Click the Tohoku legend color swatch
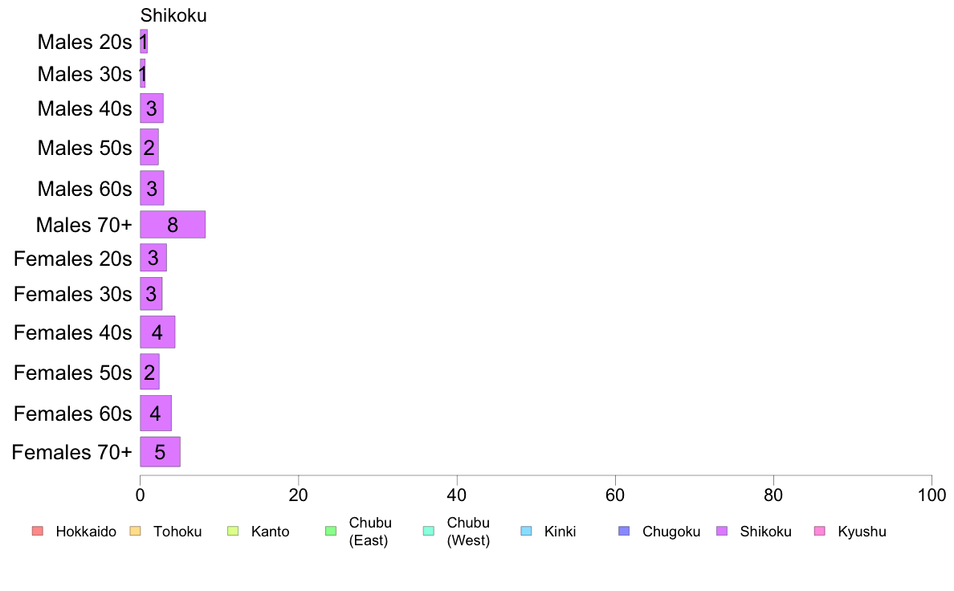Image resolution: width=954 pixels, height=591 pixels. pyautogui.click(x=135, y=531)
